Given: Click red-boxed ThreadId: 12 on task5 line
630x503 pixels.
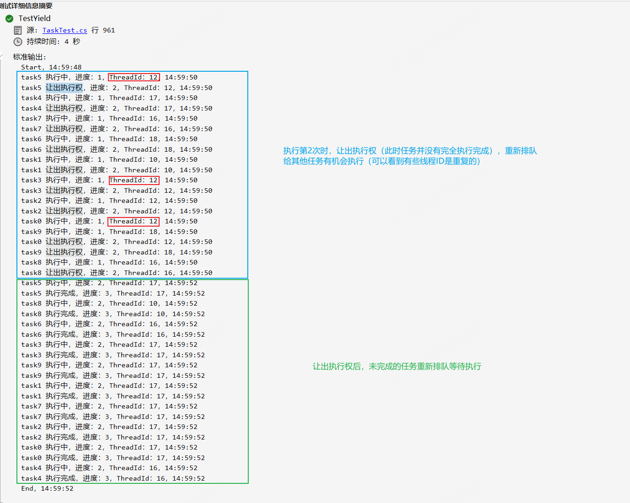Looking at the screenshot, I should click(133, 77).
